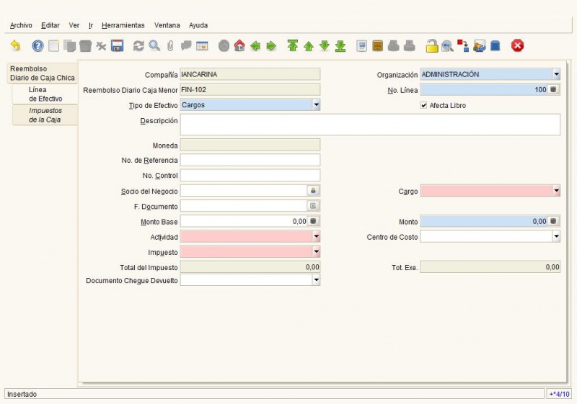Open the Help question-mark icon
The width and height of the screenshot is (577, 404).
[x=38, y=46]
